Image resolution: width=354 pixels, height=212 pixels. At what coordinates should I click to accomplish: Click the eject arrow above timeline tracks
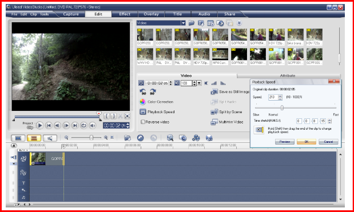[14, 146]
